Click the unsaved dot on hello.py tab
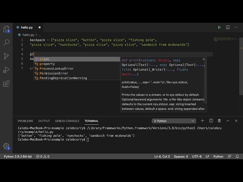243x182 pixels. click(39, 27)
